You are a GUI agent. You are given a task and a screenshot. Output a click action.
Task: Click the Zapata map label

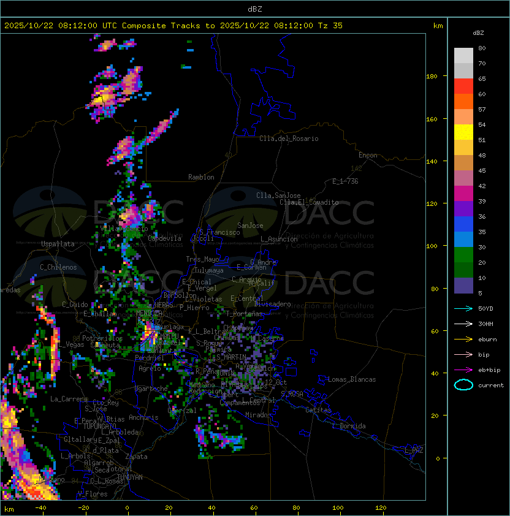136,457
